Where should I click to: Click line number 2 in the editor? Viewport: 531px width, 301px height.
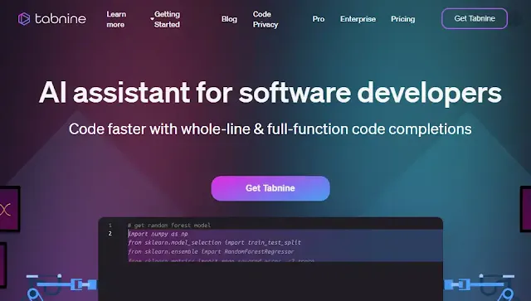(110, 234)
